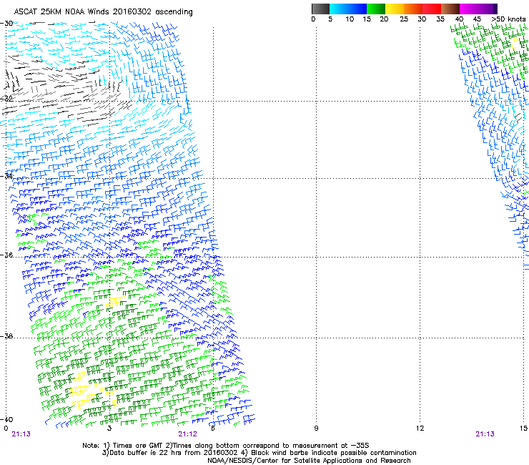Click the -38 latitude axis label

tap(6, 336)
